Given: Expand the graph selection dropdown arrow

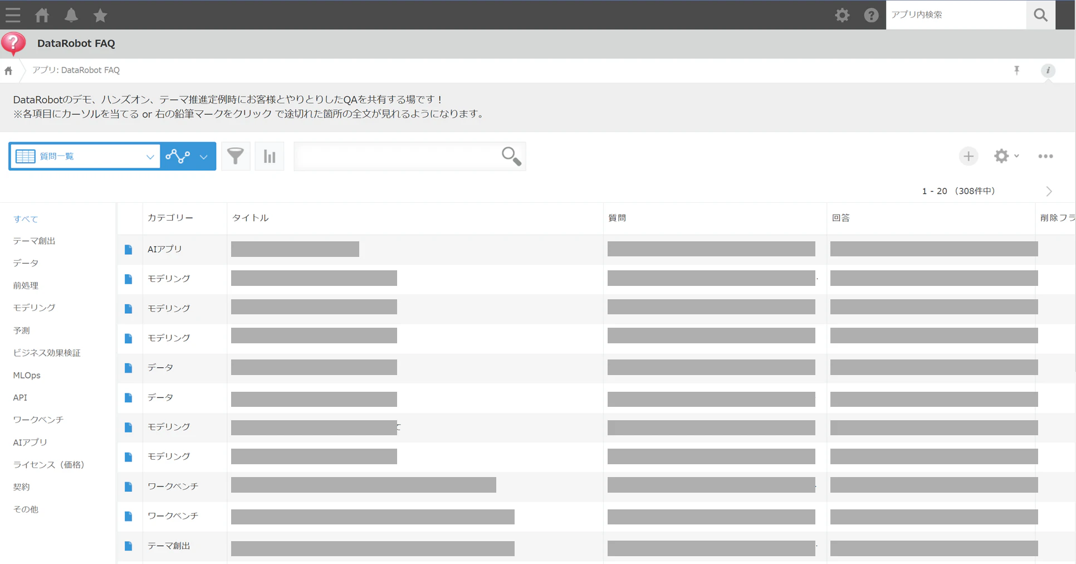Looking at the screenshot, I should (204, 157).
